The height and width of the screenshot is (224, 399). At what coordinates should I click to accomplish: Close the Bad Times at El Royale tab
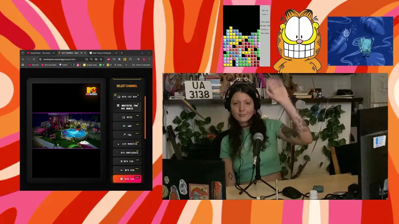coord(116,53)
